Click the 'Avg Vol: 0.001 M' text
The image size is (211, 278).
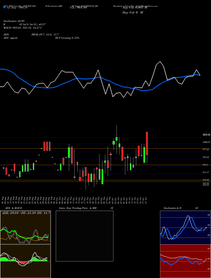135,8
